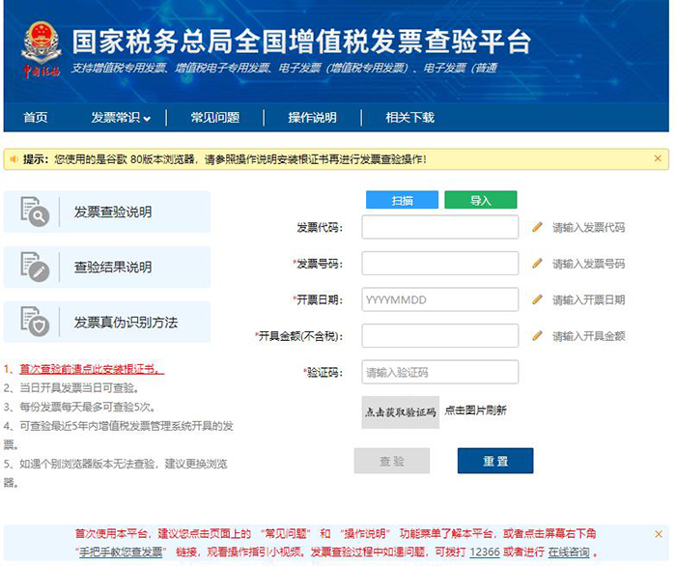676x566 pixels.
Task: Click the pencil icon beside 请输入发票号码
Action: tap(537, 263)
